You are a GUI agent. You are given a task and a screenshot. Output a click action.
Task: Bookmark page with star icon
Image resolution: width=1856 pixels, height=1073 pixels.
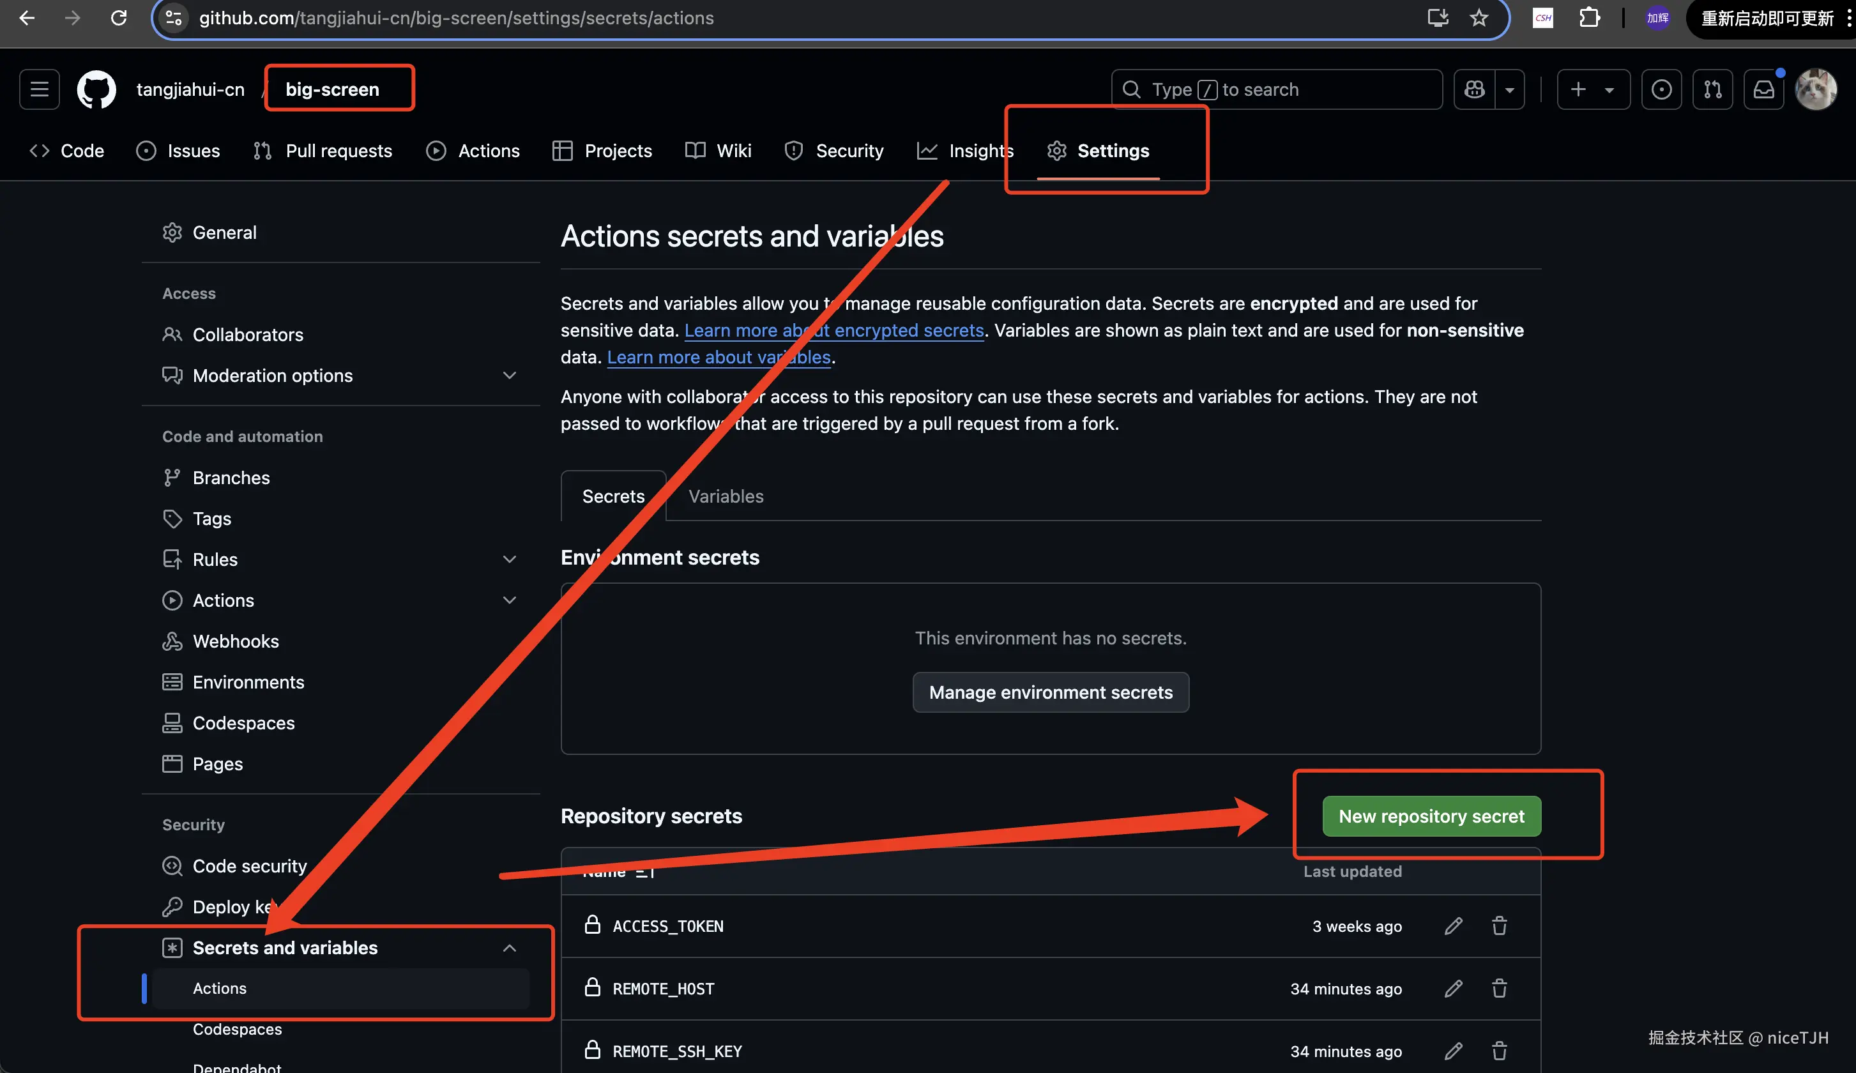[x=1478, y=18]
